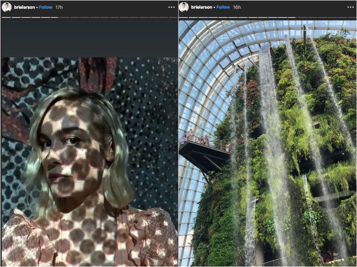Open brielarson username link on 17h story
Viewport: 357px width, 267px height.
tap(25, 8)
